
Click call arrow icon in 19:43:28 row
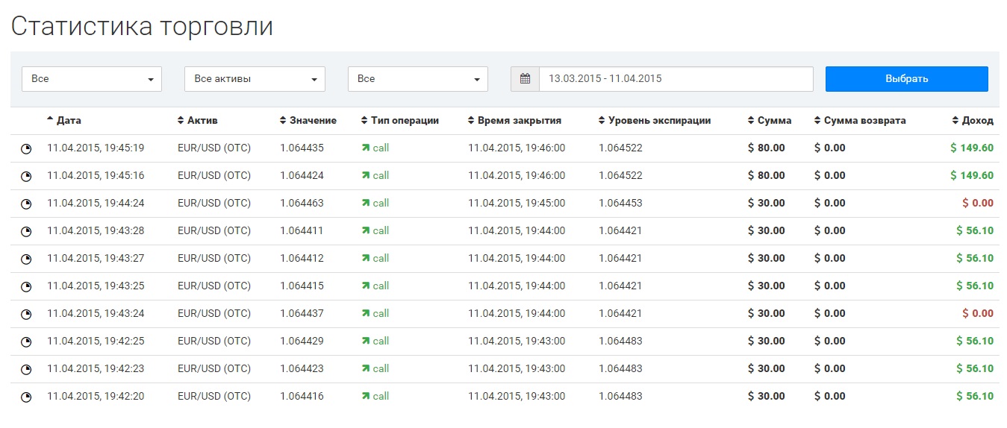click(366, 231)
